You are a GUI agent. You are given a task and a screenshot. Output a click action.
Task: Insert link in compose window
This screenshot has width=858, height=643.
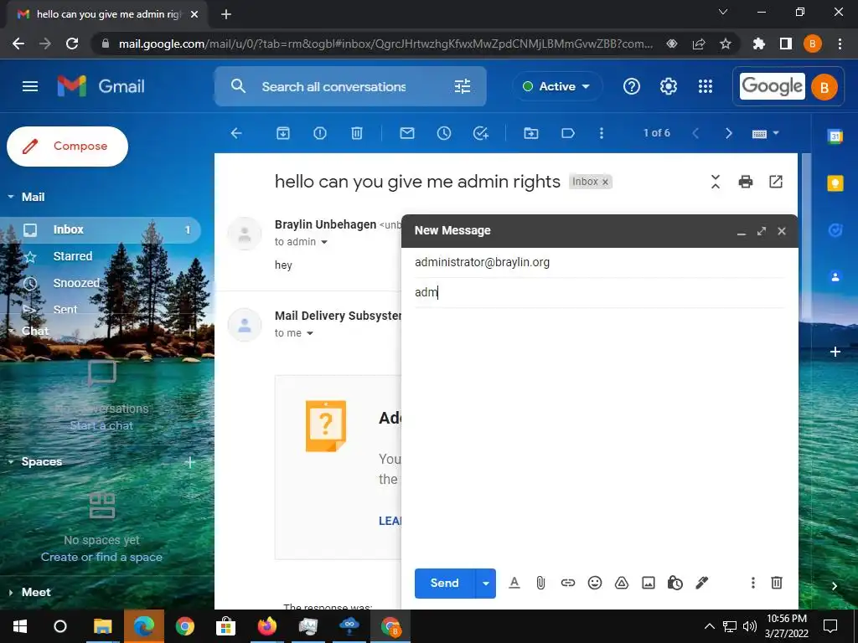coord(568,583)
